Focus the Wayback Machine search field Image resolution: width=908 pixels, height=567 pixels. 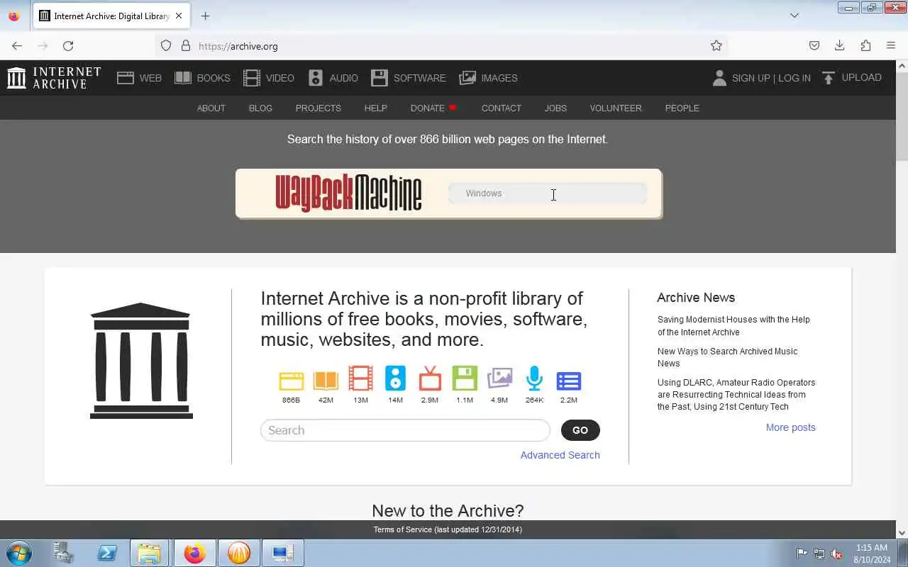pyautogui.click(x=548, y=193)
